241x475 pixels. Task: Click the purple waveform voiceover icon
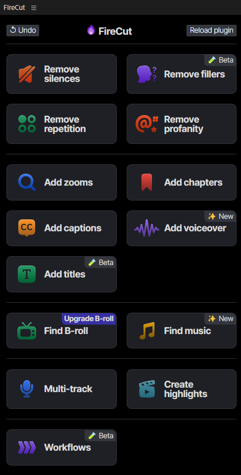[x=147, y=228]
